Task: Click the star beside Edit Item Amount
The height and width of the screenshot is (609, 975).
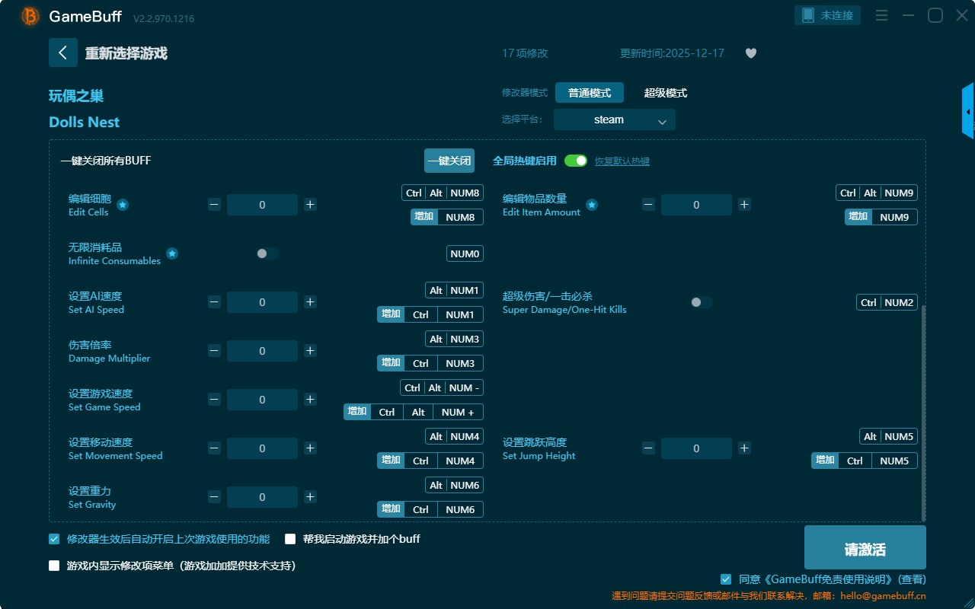Action: click(592, 205)
